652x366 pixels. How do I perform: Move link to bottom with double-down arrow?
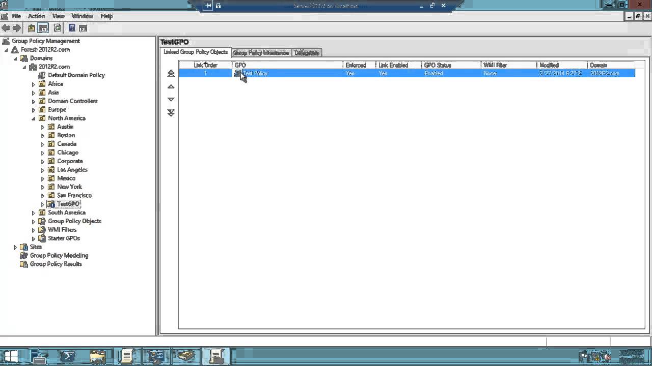pos(171,113)
